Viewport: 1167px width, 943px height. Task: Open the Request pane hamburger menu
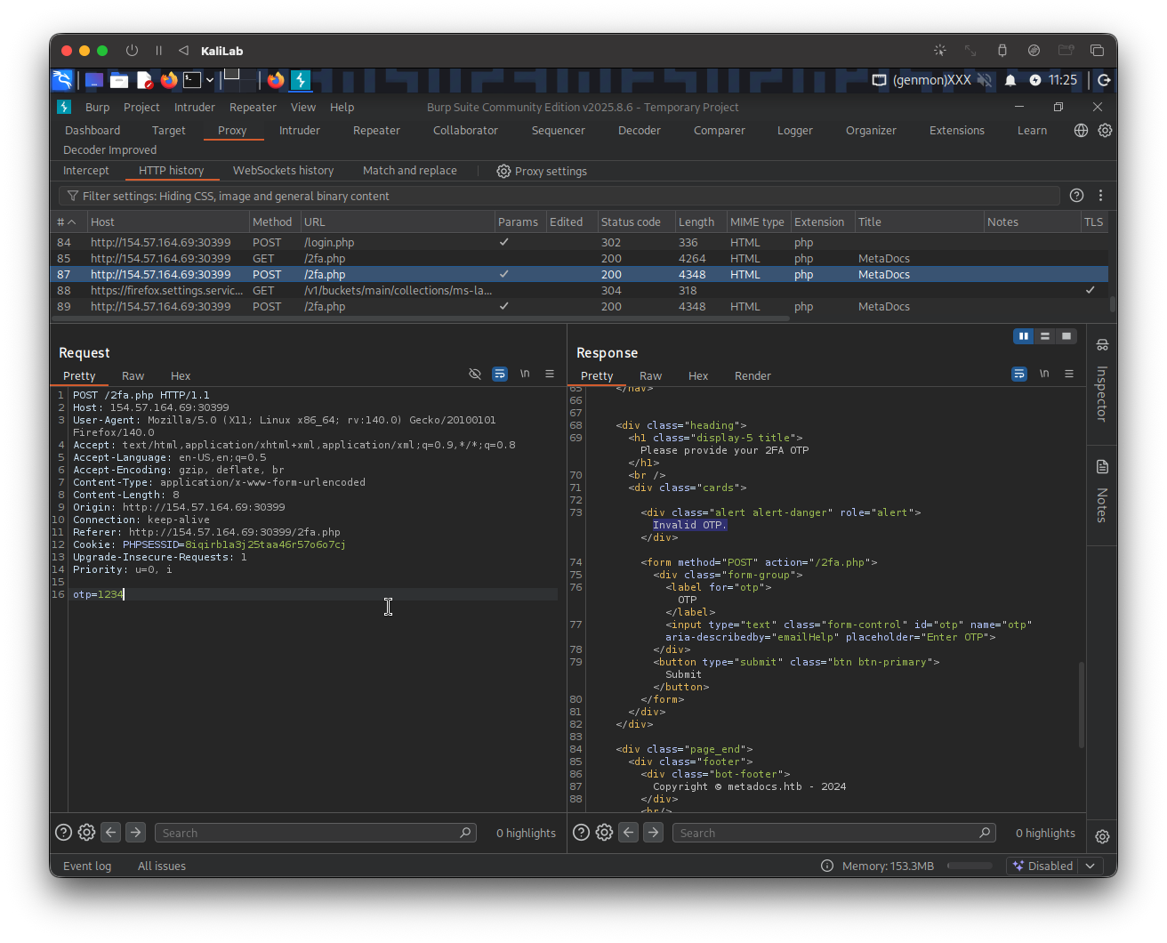click(550, 375)
